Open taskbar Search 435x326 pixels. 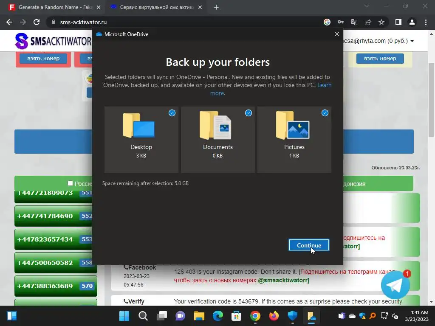point(143,316)
